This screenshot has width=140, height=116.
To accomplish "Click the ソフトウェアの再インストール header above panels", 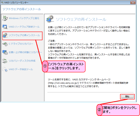I will click(22, 9).
